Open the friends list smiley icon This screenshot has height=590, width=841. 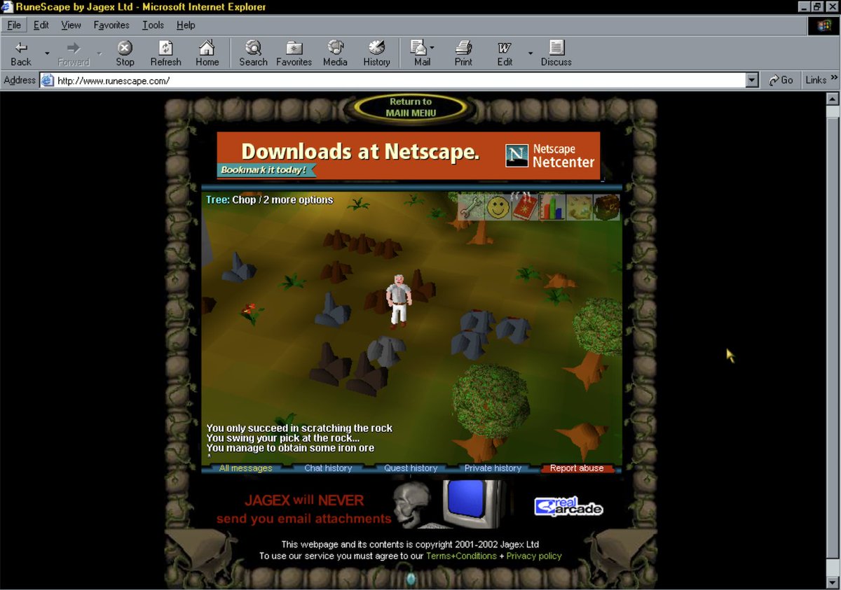tap(498, 207)
